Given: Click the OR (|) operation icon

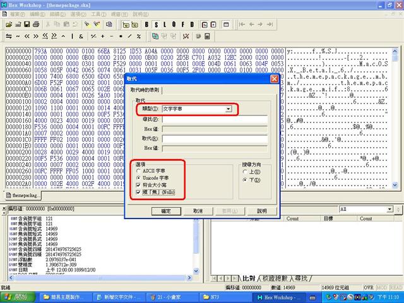Looking at the screenshot, I should click(72, 37).
